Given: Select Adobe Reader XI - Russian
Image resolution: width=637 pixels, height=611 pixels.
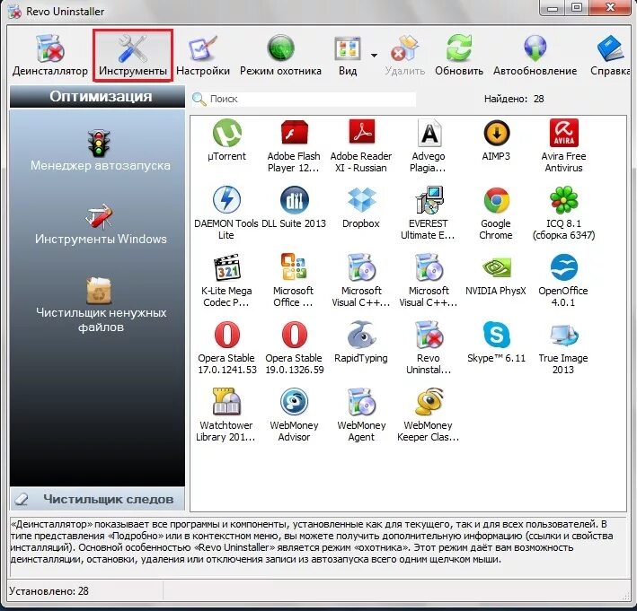Looking at the screenshot, I should (x=361, y=145).
